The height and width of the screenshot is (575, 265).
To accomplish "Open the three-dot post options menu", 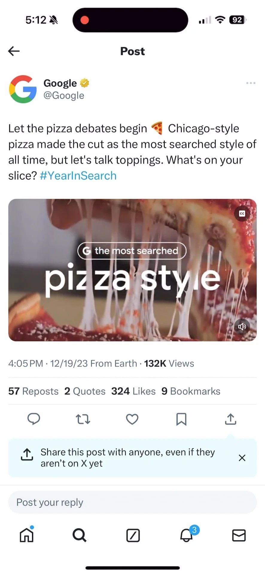I will [x=251, y=83].
